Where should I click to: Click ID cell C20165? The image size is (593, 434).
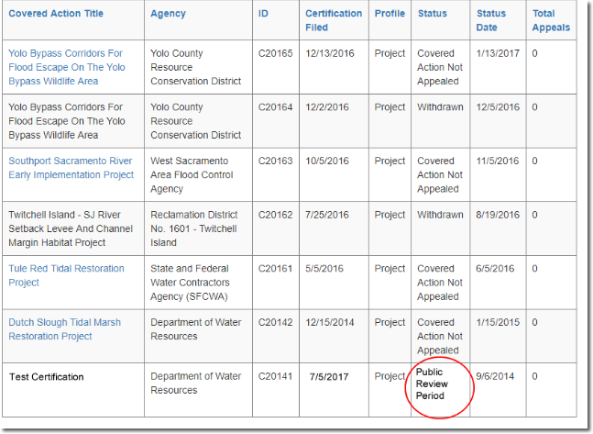[x=275, y=53]
